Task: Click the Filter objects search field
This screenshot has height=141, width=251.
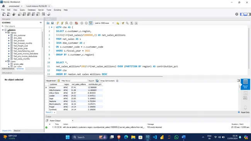Action: [x=23, y=26]
